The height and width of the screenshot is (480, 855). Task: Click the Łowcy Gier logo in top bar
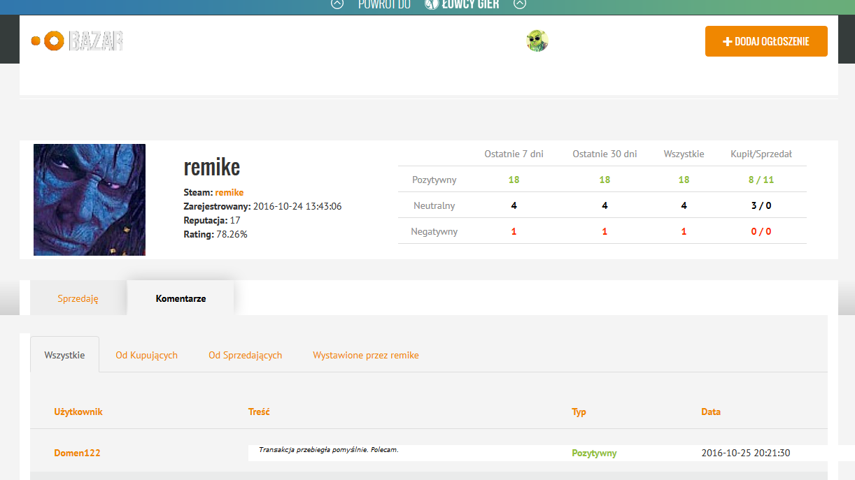(x=462, y=4)
